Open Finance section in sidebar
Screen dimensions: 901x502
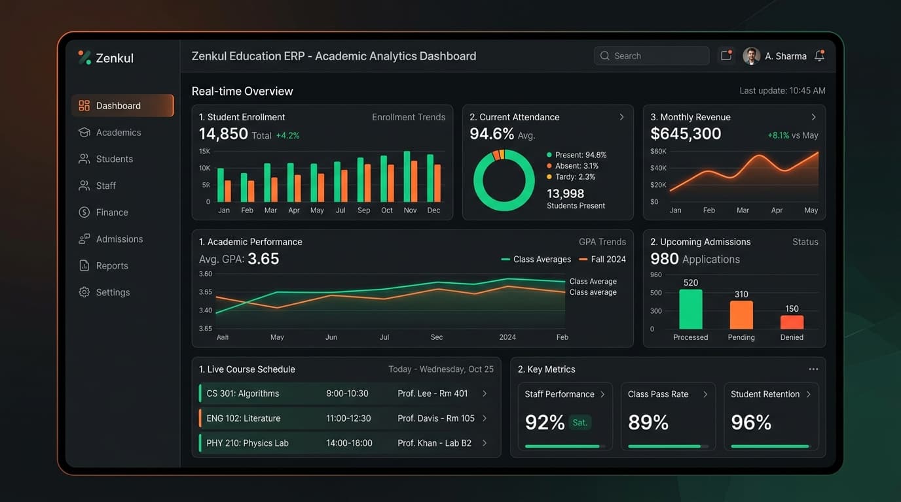122,212
